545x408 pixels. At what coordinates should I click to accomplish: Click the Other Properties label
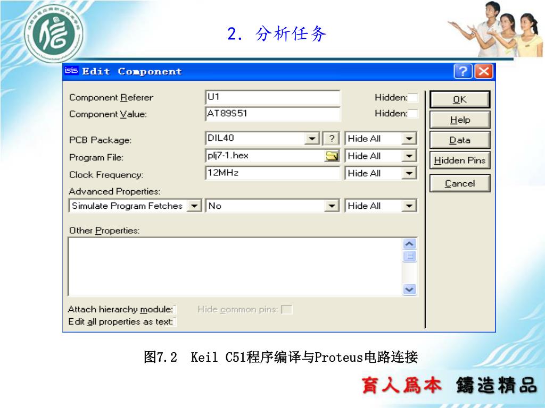(x=104, y=231)
